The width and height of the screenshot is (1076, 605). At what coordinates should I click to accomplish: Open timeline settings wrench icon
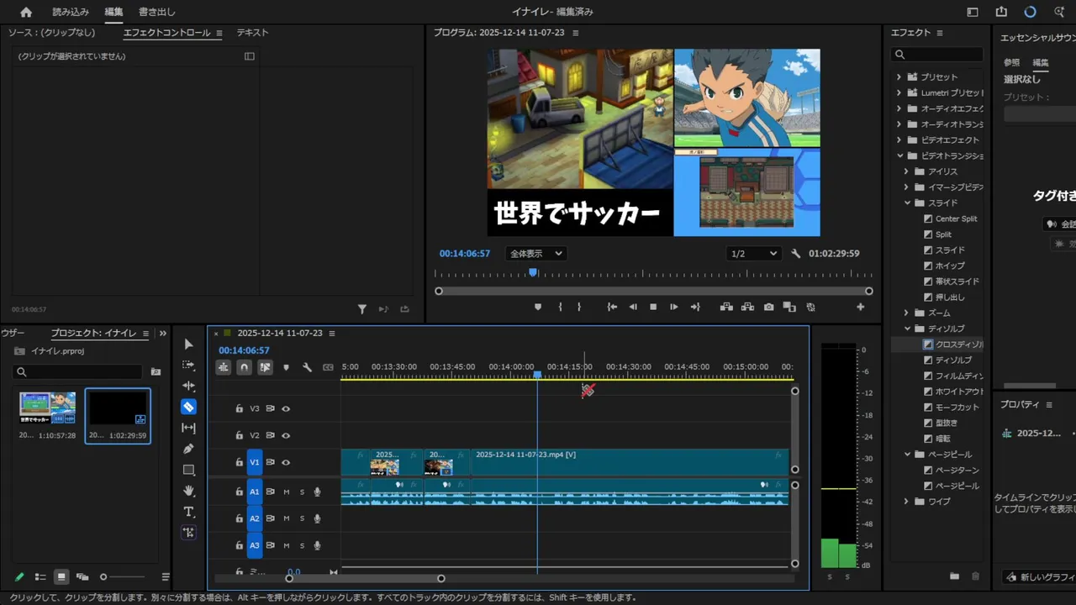coord(307,367)
